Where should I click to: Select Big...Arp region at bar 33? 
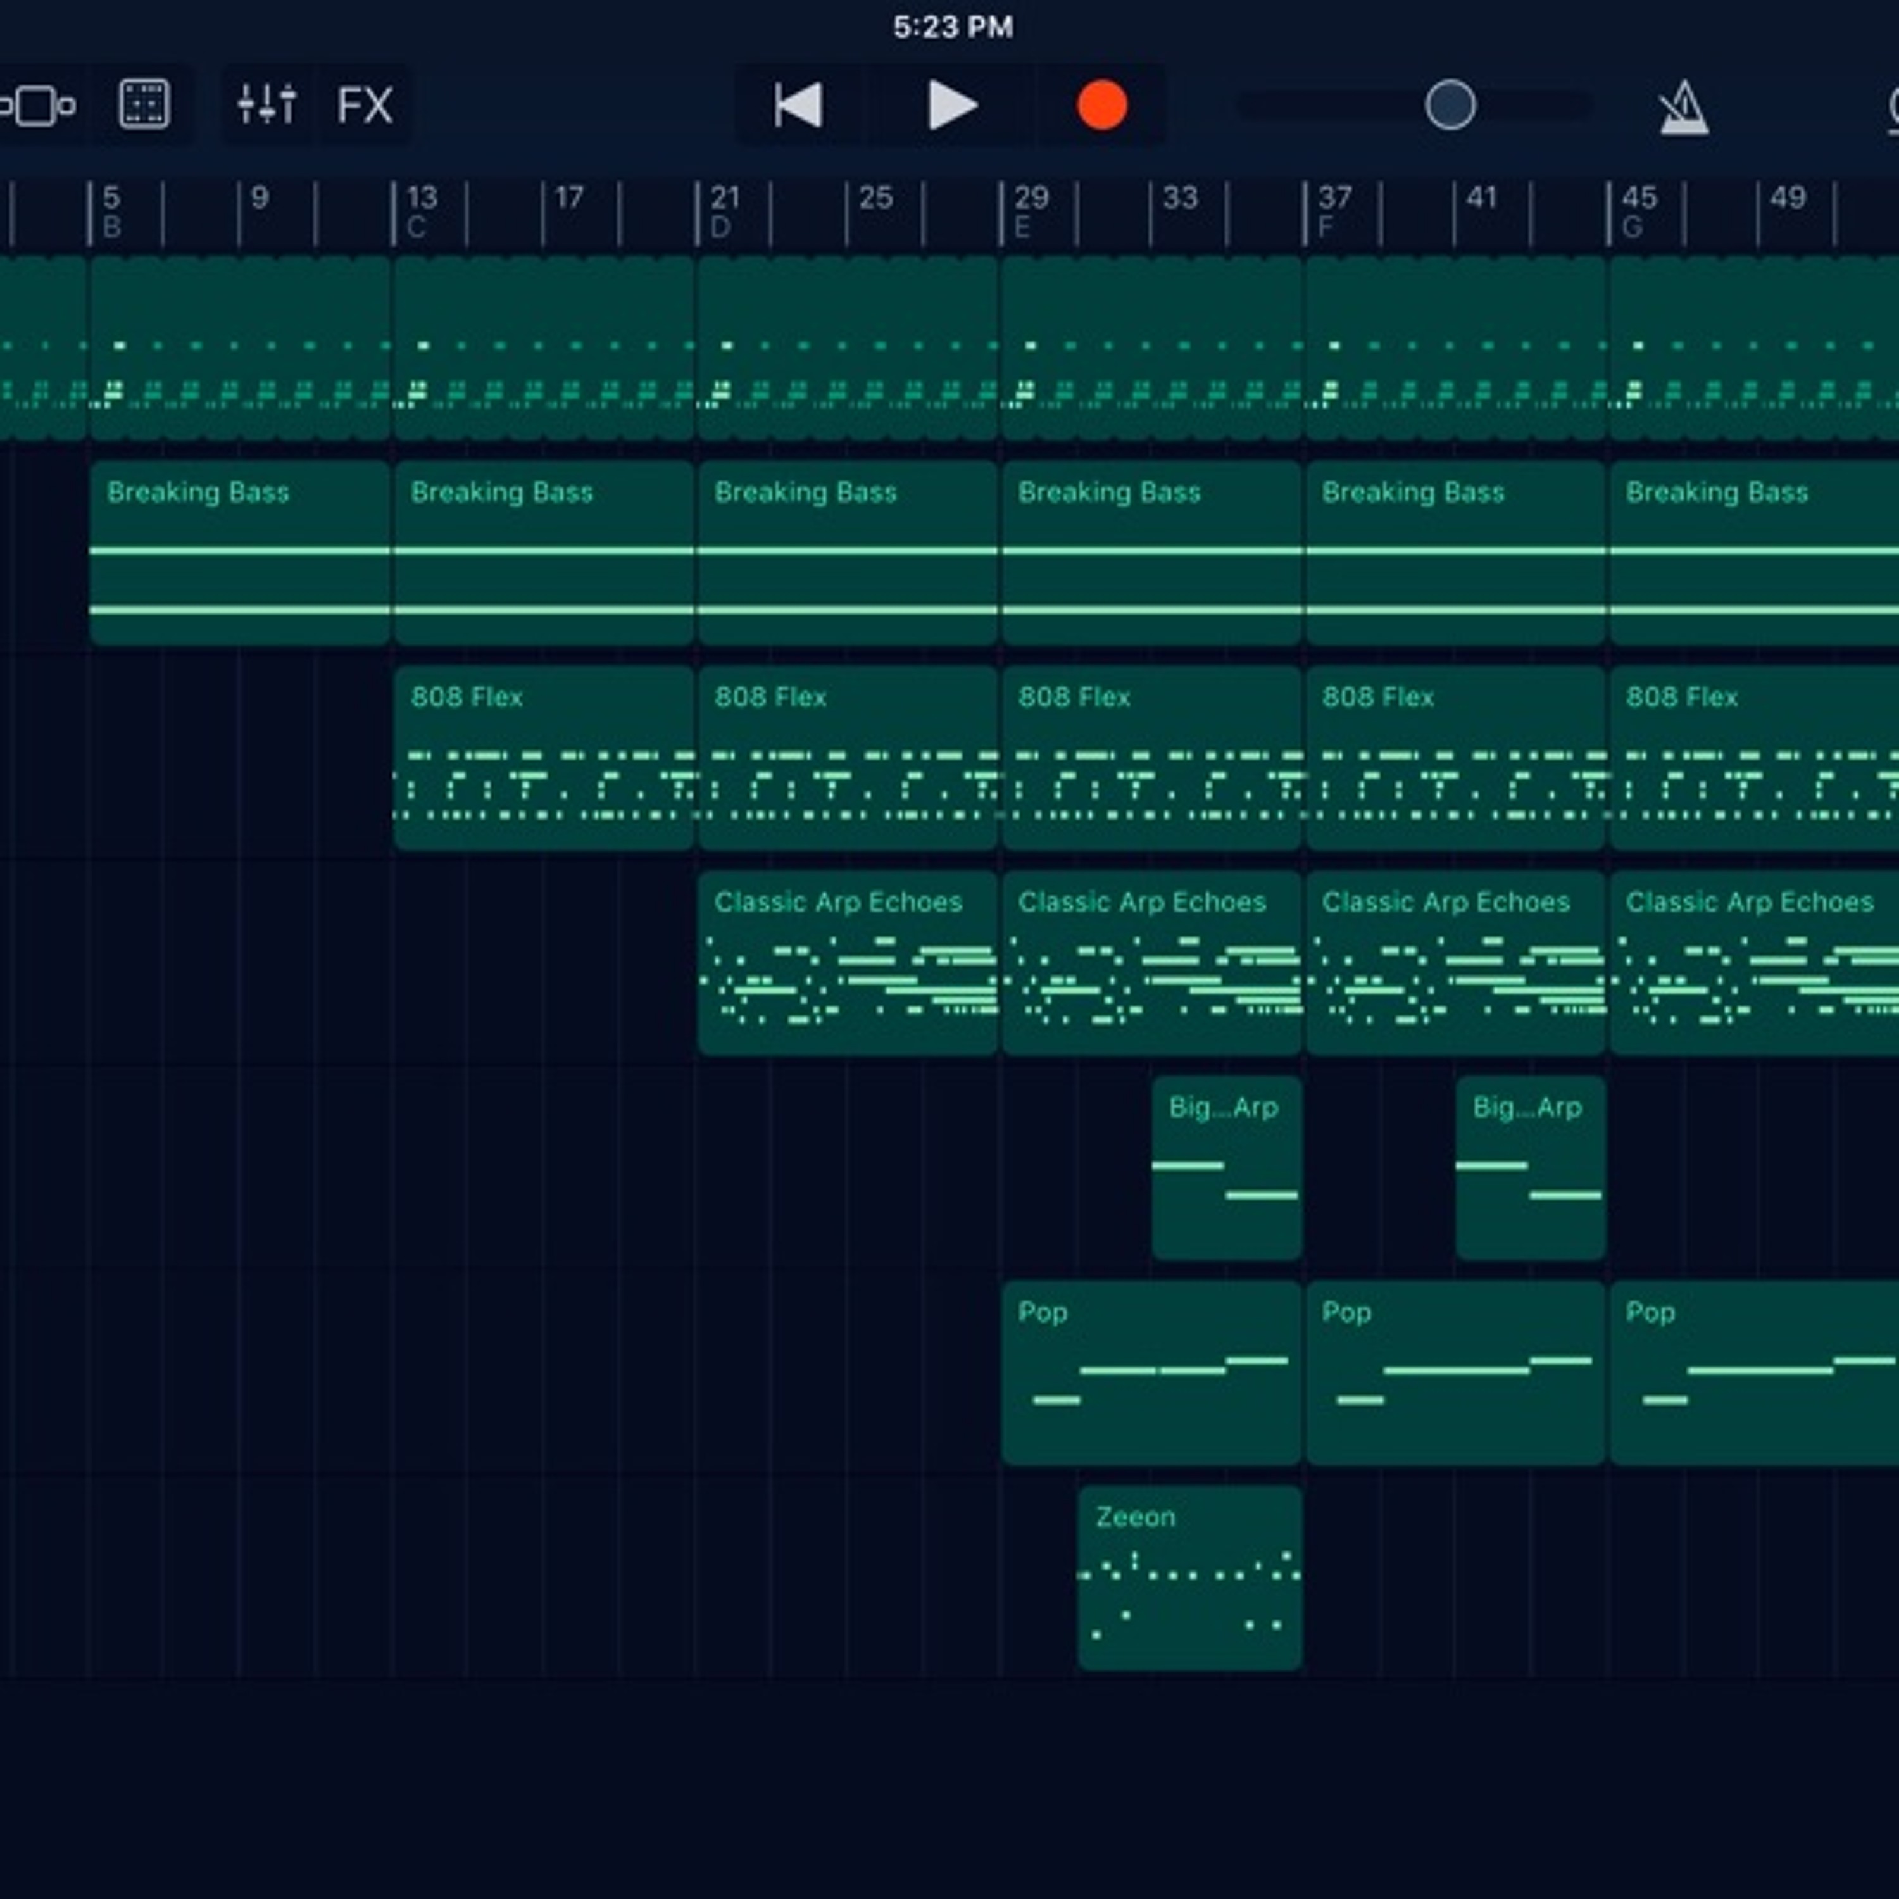[1227, 1168]
